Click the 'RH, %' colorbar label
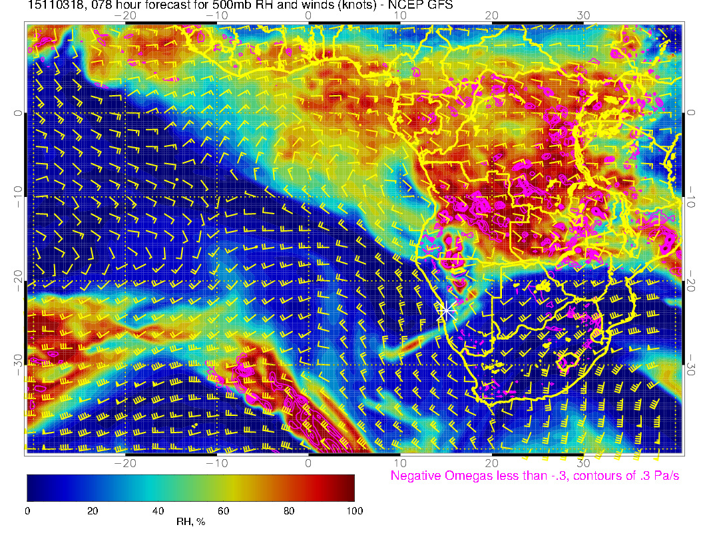The height and width of the screenshot is (543, 703). click(190, 522)
